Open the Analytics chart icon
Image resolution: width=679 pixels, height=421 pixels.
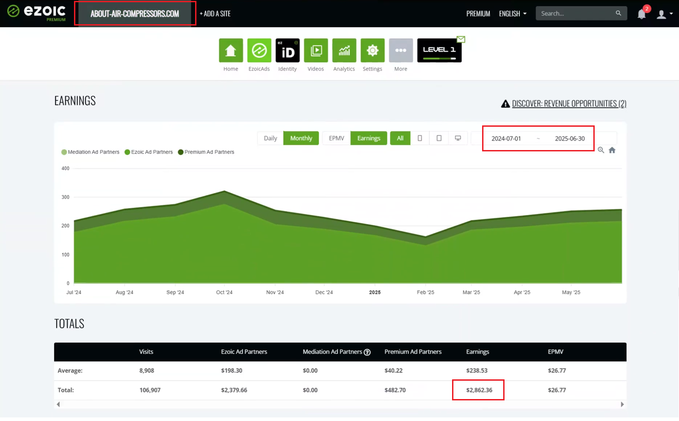click(344, 50)
